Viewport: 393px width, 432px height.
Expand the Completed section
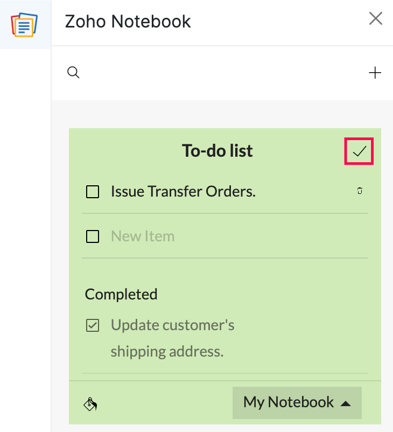pos(121,294)
